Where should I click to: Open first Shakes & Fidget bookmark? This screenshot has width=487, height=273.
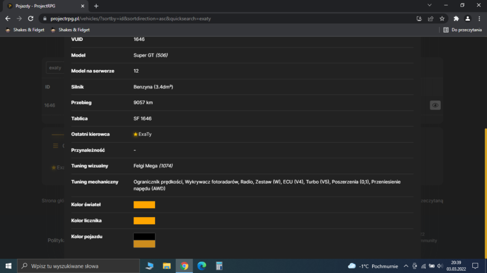[25, 30]
